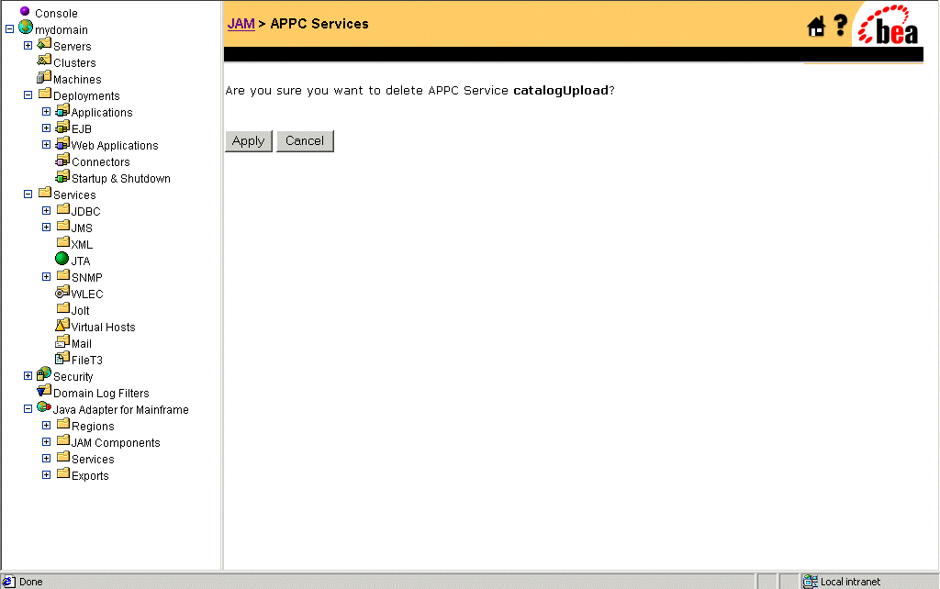Click the Machines node icon

tap(44, 77)
